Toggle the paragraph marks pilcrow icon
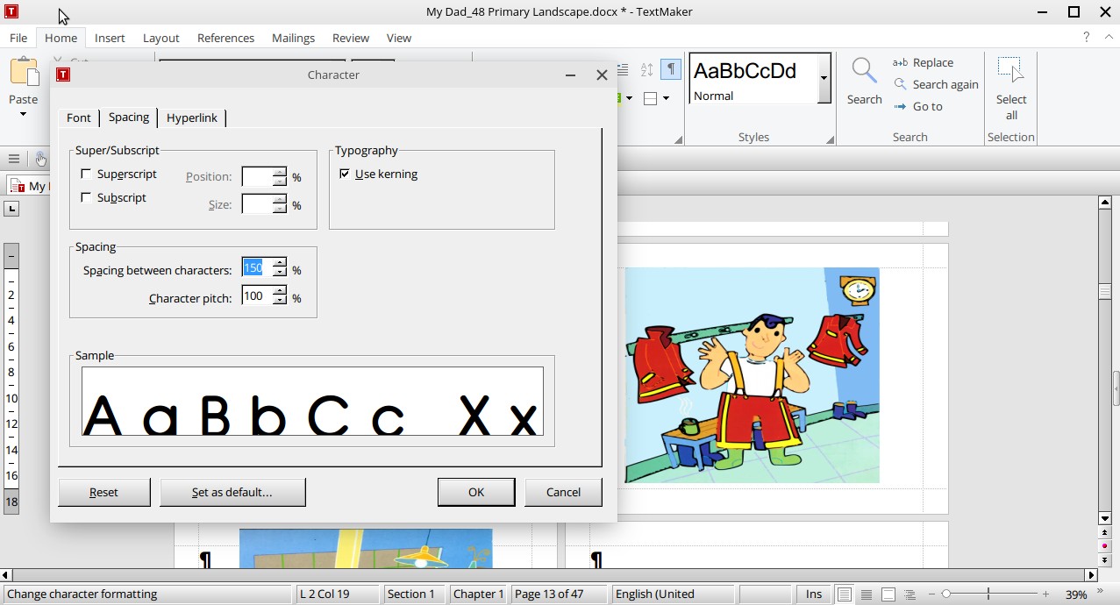 click(x=671, y=69)
